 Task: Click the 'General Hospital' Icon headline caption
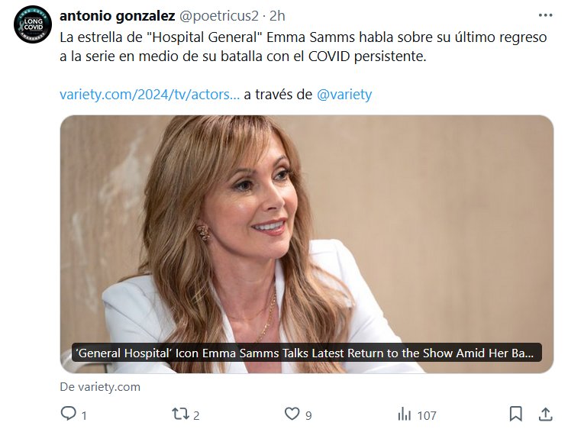coord(307,353)
